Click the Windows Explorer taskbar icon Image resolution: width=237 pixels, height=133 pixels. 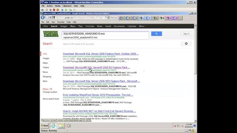tap(61, 126)
